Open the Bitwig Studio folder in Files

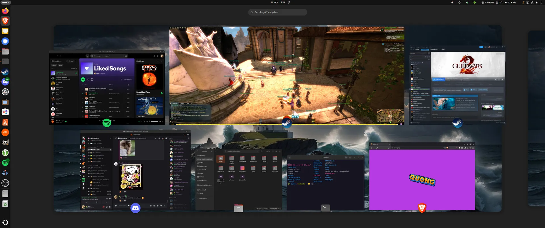point(232,160)
